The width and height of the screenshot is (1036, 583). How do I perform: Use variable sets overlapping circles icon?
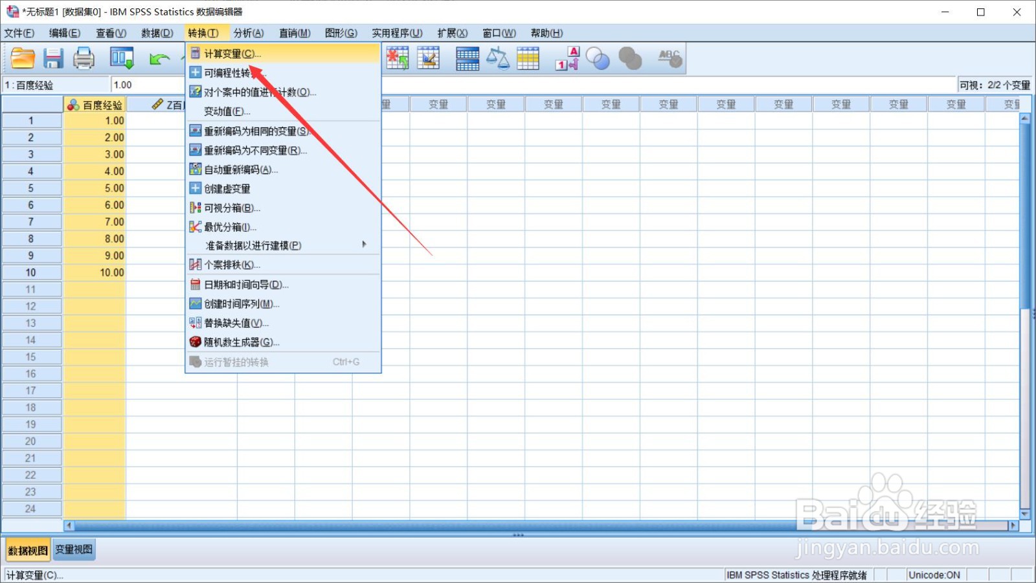[x=598, y=58]
